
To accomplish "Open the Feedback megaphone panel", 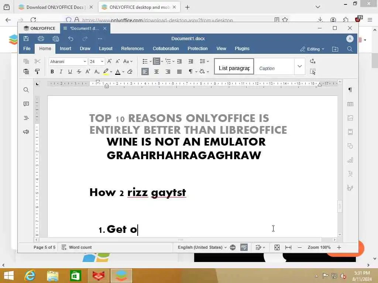I will 26,132.
